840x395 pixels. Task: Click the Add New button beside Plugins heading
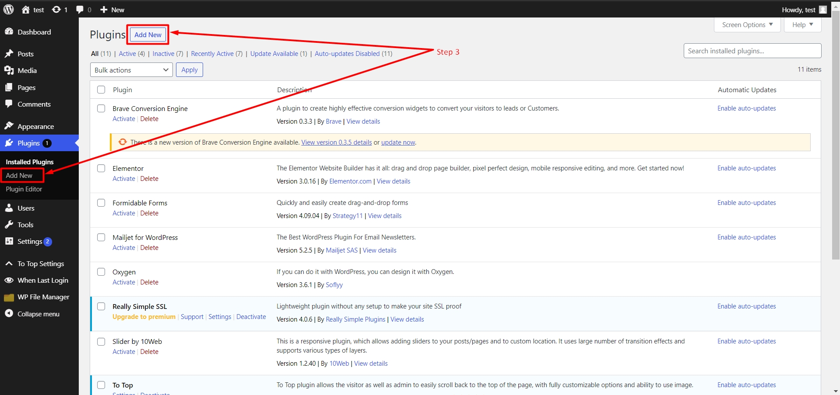point(148,35)
